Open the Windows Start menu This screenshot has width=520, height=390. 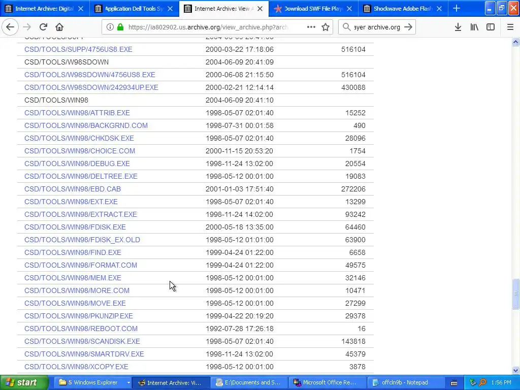coord(24,383)
